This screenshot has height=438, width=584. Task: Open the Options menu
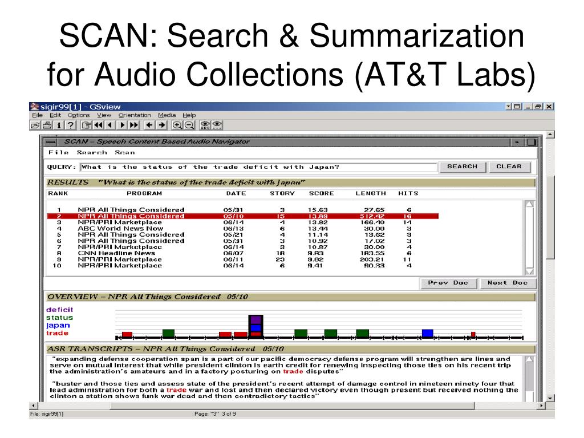79,115
